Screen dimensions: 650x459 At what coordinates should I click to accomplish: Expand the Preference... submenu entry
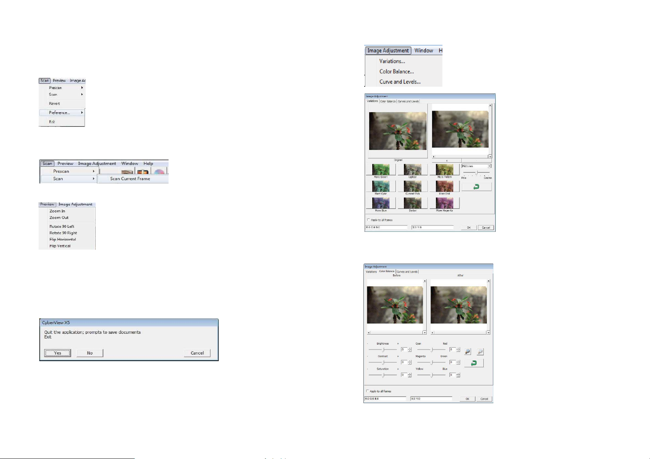pyautogui.click(x=62, y=113)
